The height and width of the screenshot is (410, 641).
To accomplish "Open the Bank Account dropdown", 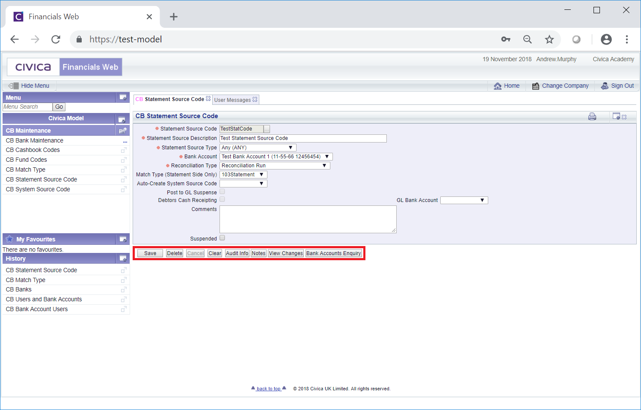I will 276,157.
